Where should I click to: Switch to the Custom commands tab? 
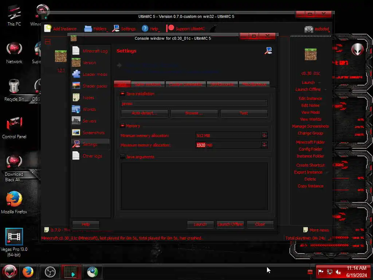(x=185, y=84)
